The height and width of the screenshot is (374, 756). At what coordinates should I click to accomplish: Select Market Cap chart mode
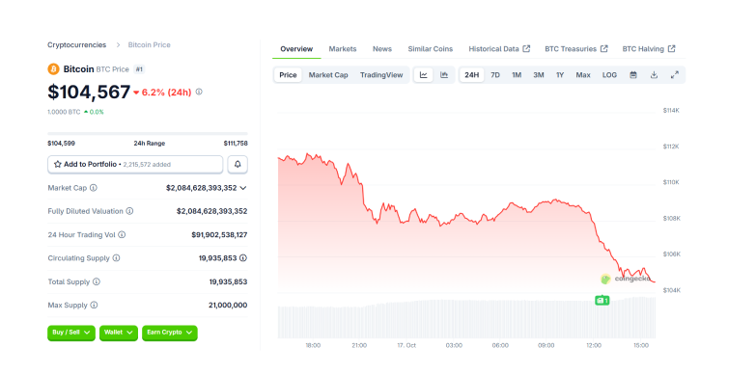[x=328, y=75]
